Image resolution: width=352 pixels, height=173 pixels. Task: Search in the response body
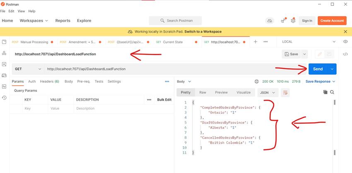[332, 92]
